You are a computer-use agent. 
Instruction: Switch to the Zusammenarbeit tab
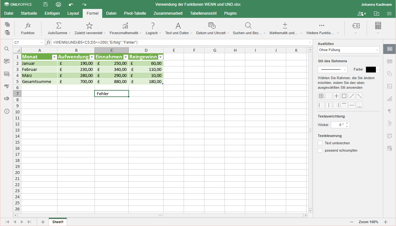[x=168, y=13]
